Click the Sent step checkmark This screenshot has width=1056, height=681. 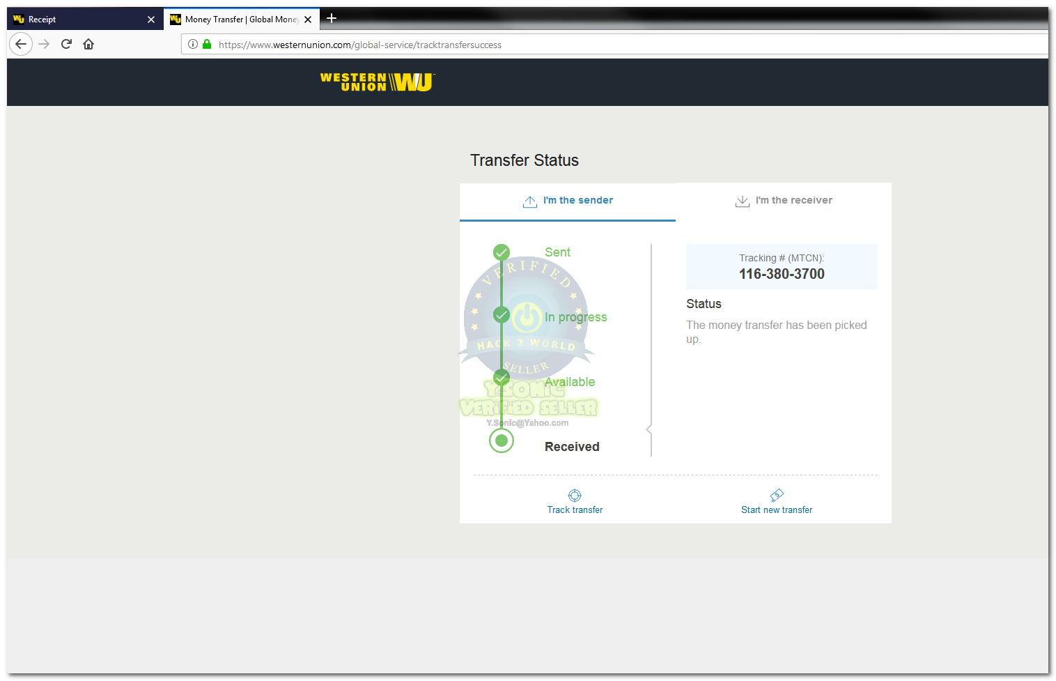[502, 252]
